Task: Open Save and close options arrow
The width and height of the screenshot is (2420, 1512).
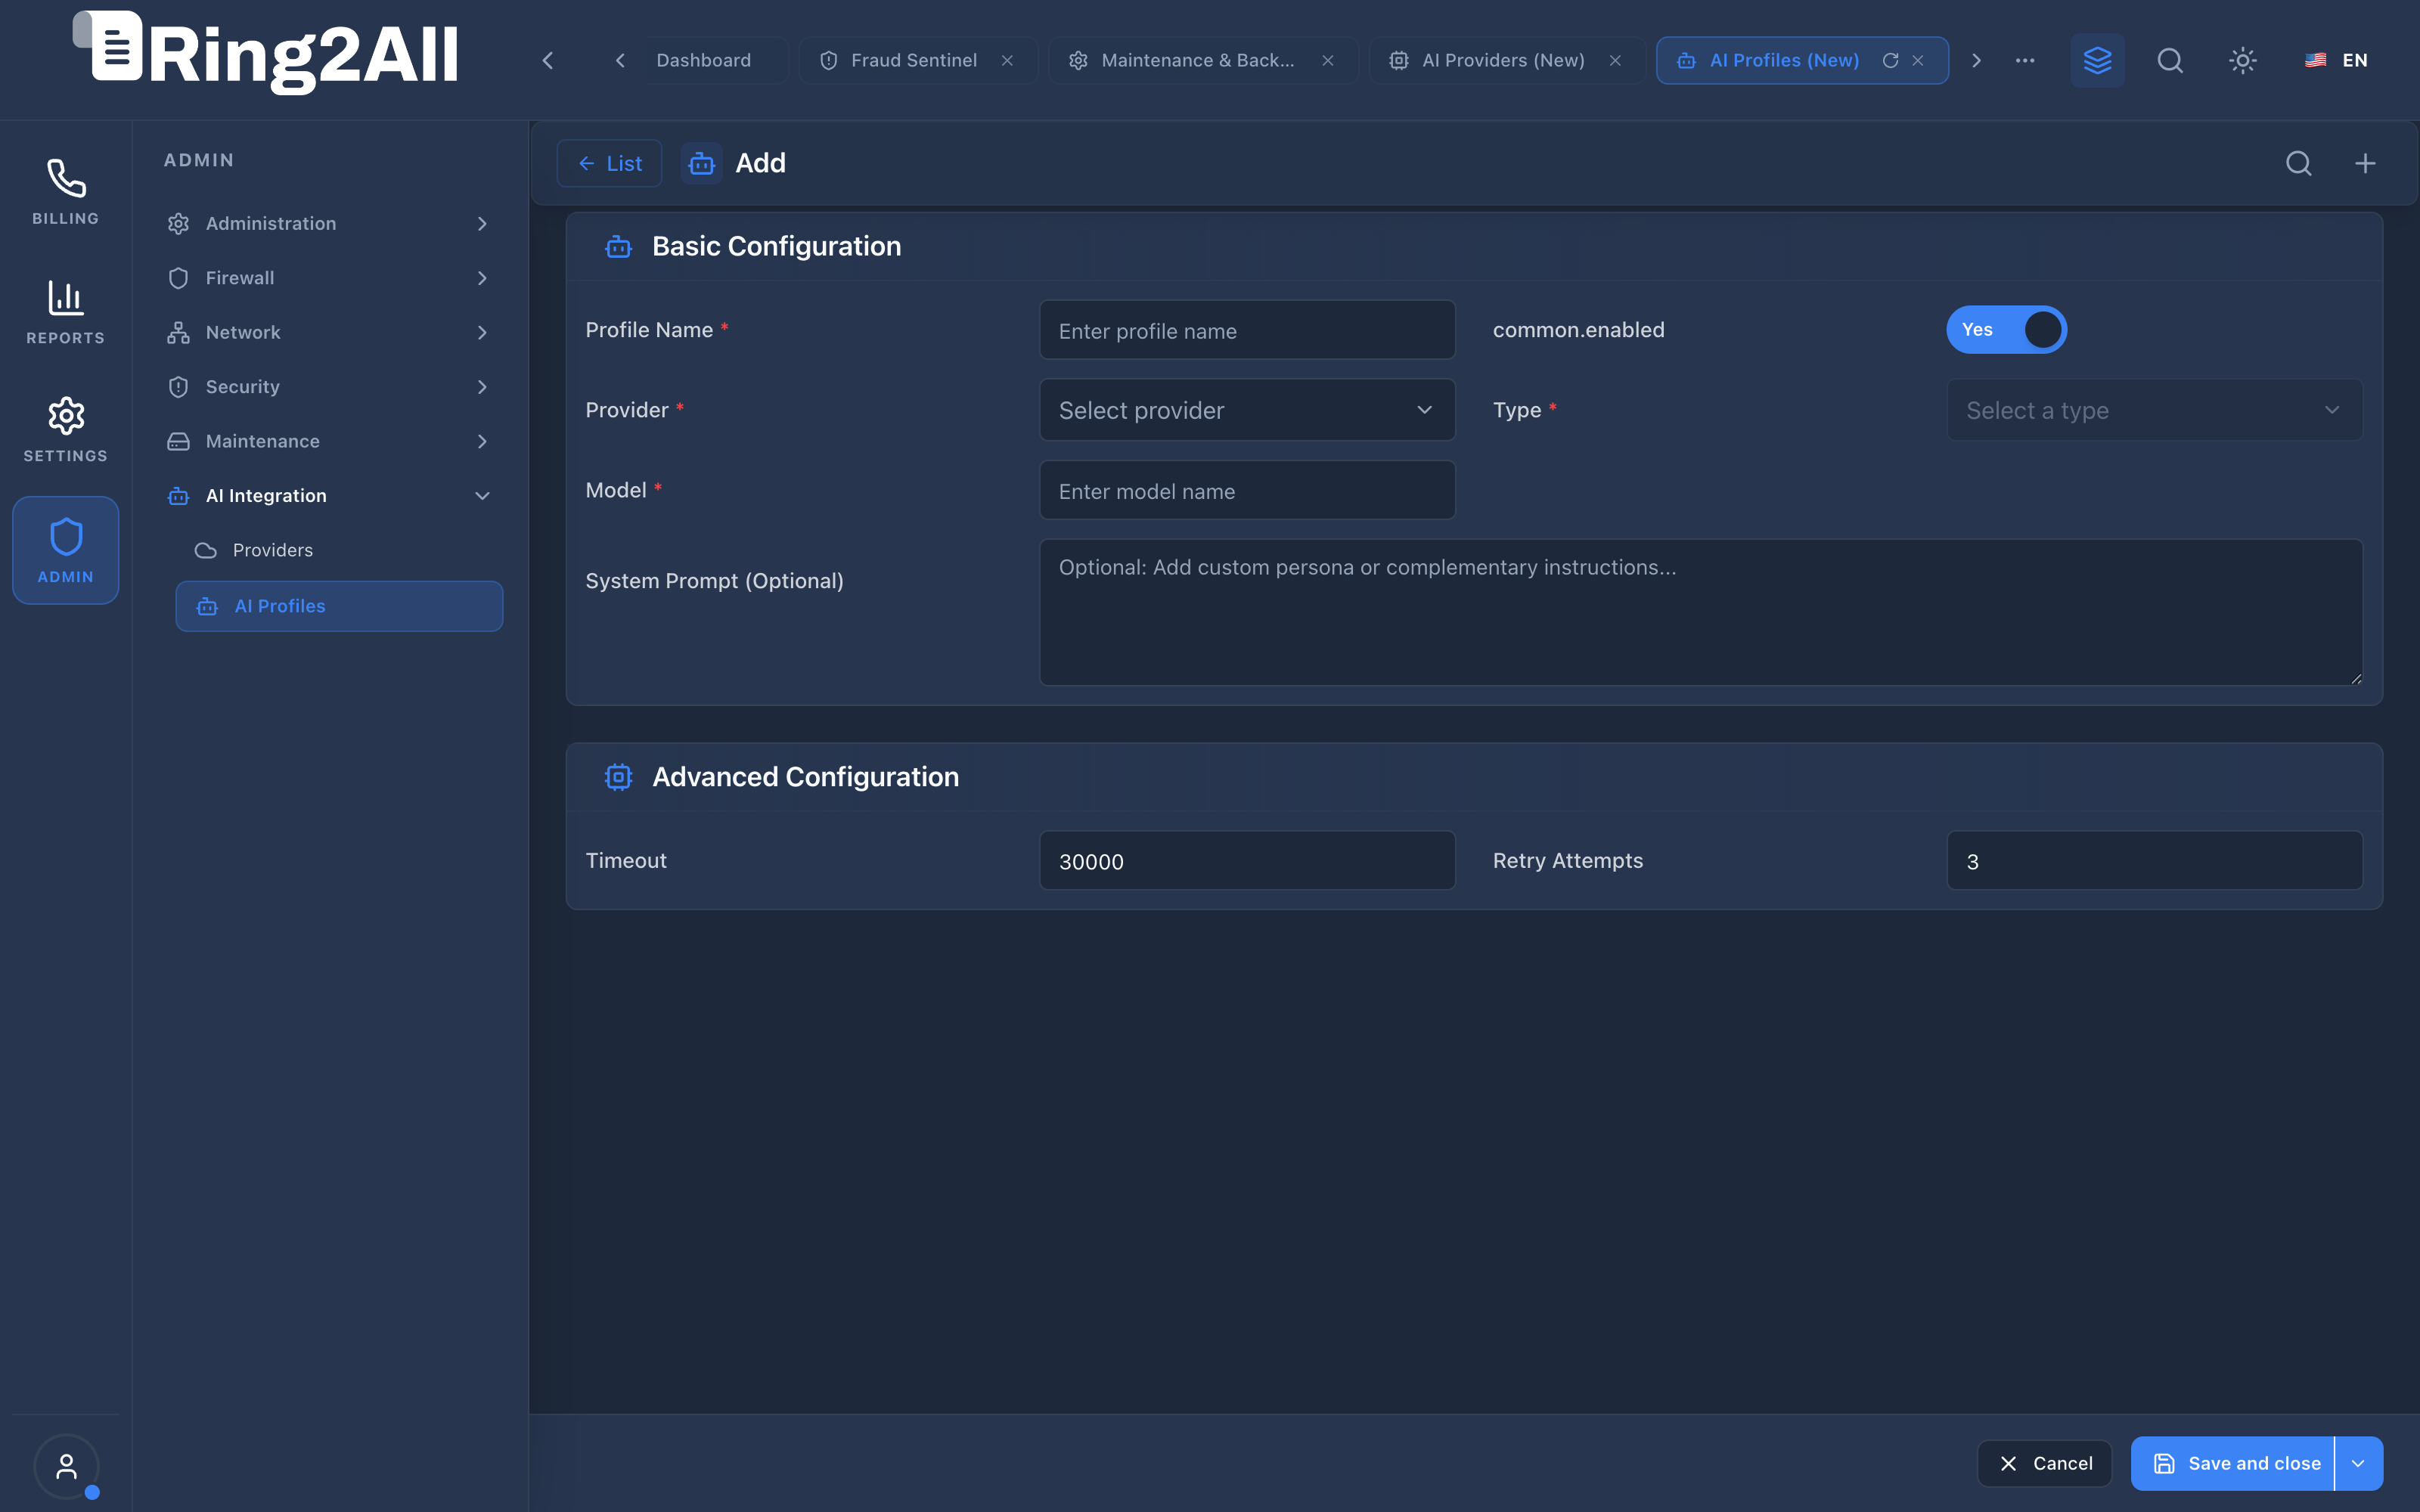Action: click(x=2358, y=1463)
